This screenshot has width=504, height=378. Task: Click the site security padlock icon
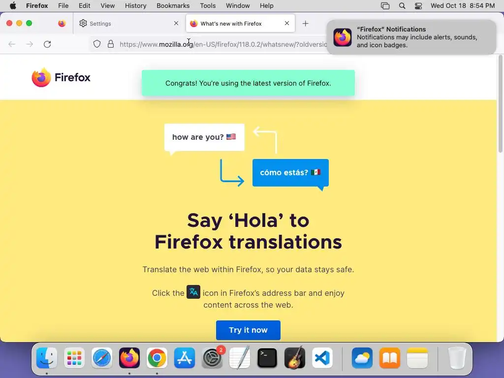click(111, 44)
